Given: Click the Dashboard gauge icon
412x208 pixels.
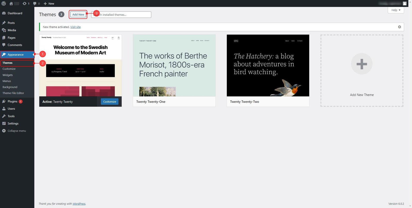Looking at the screenshot, I should coord(4,13).
